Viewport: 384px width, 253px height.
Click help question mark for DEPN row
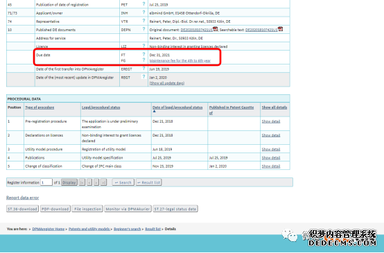click(143, 29)
